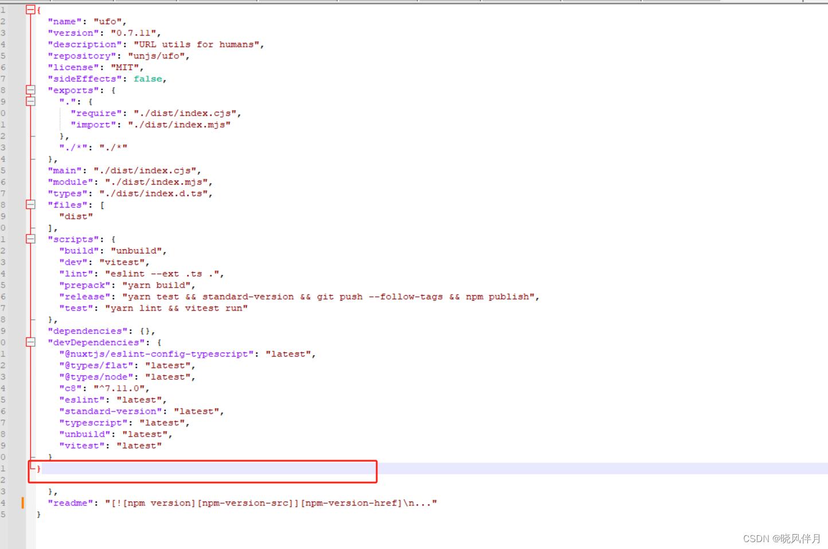Click the "module" key
The image size is (828, 549).
[71, 182]
